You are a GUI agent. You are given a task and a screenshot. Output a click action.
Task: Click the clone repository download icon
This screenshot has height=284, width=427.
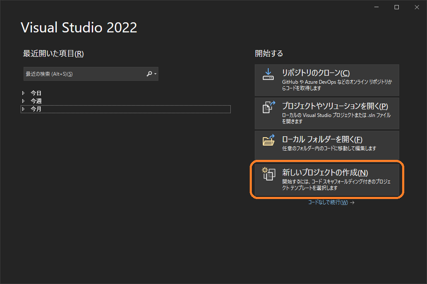[x=268, y=74]
